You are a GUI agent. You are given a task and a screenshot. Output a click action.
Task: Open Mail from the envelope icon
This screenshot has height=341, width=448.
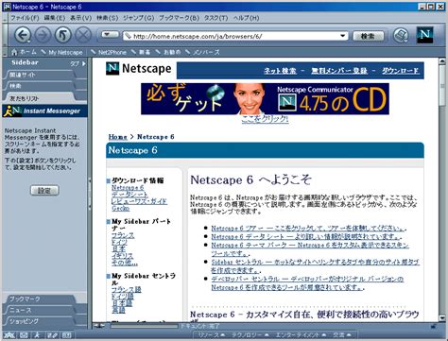click(x=24, y=335)
